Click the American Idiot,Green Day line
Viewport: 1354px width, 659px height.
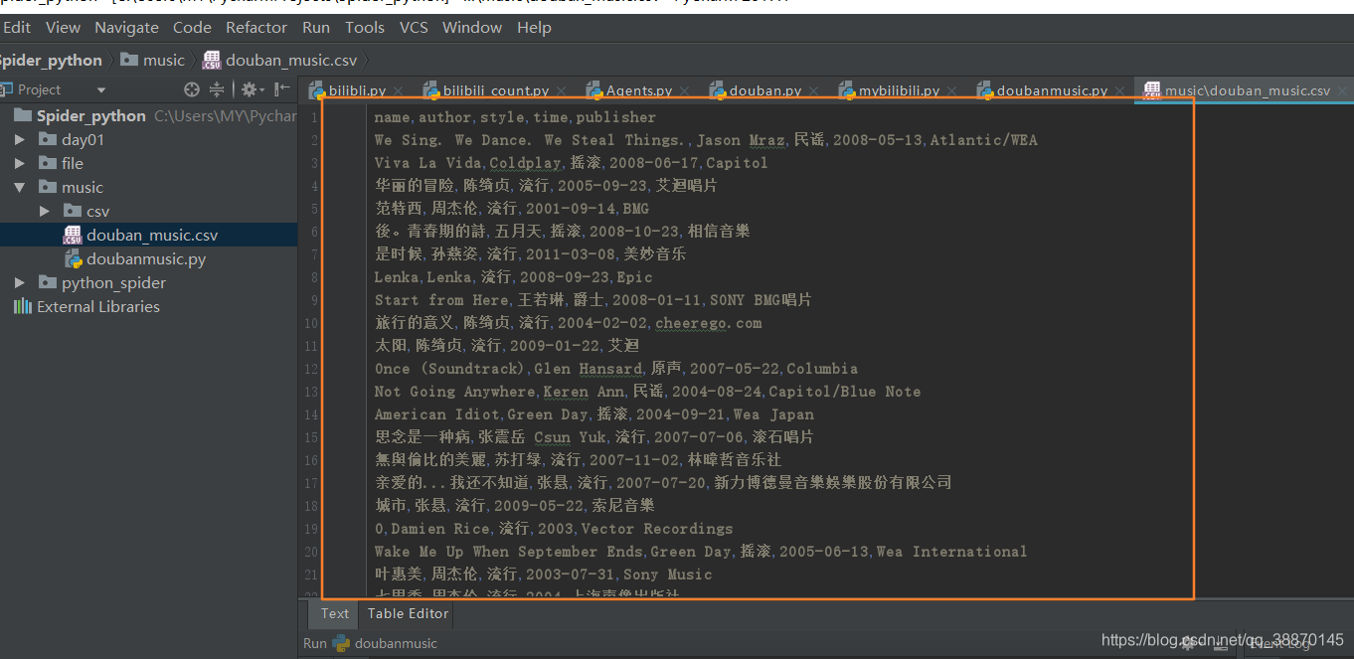click(x=593, y=414)
